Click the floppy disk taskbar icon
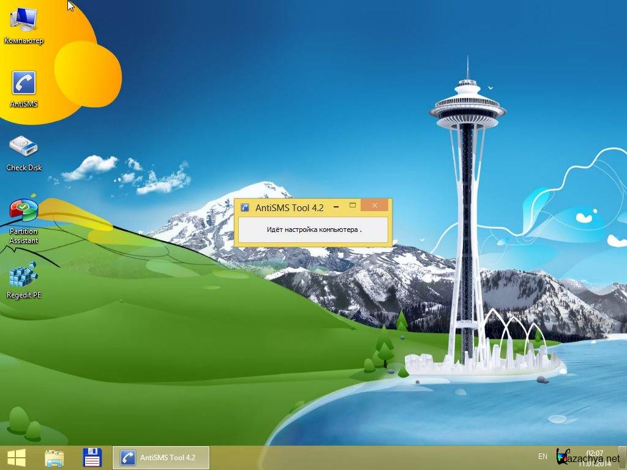The width and height of the screenshot is (627, 470). tap(92, 457)
